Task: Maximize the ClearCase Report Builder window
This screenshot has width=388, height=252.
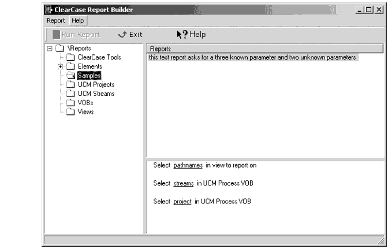Action: point(369,10)
